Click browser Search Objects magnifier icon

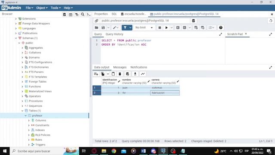pyautogui.click(x=82, y=14)
